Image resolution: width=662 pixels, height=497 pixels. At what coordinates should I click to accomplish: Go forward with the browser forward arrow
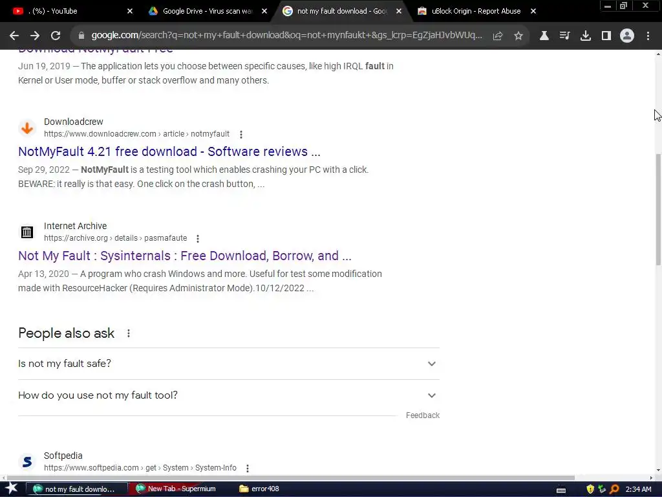[x=35, y=36]
